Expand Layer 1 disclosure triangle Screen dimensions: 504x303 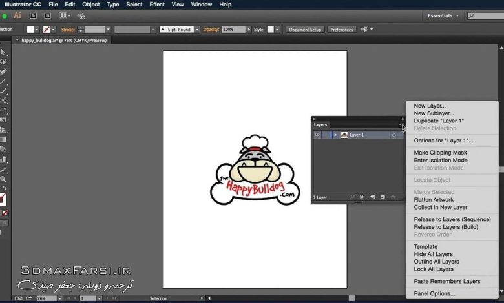pyautogui.click(x=335, y=135)
